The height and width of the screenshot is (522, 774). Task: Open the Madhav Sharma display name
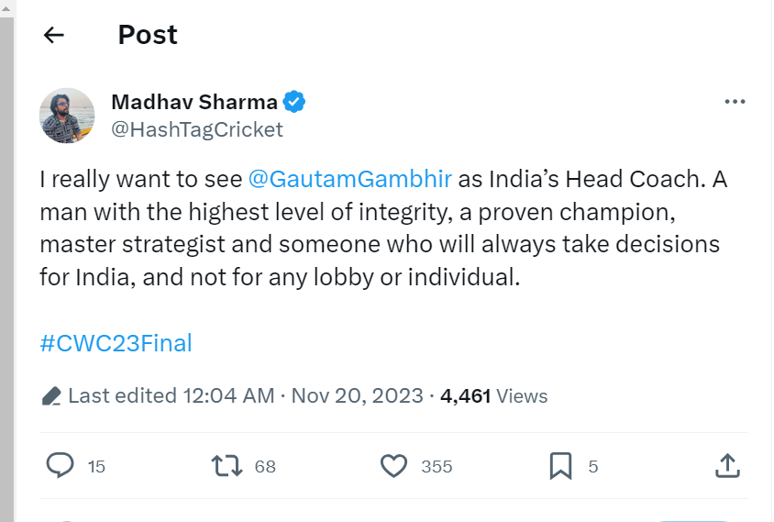click(194, 101)
